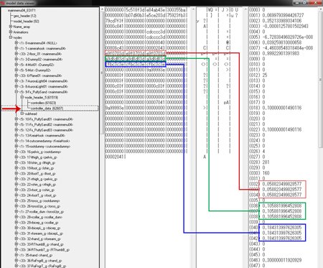Select geo_header (12) item
The width and height of the screenshot is (323, 268).
click(x=25, y=16)
